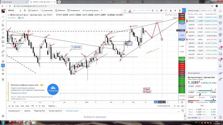Image resolution: width=223 pixels, height=125 pixels.
Task: Toggle lock icon in floating drawing toolbar
Action: pos(171,11)
